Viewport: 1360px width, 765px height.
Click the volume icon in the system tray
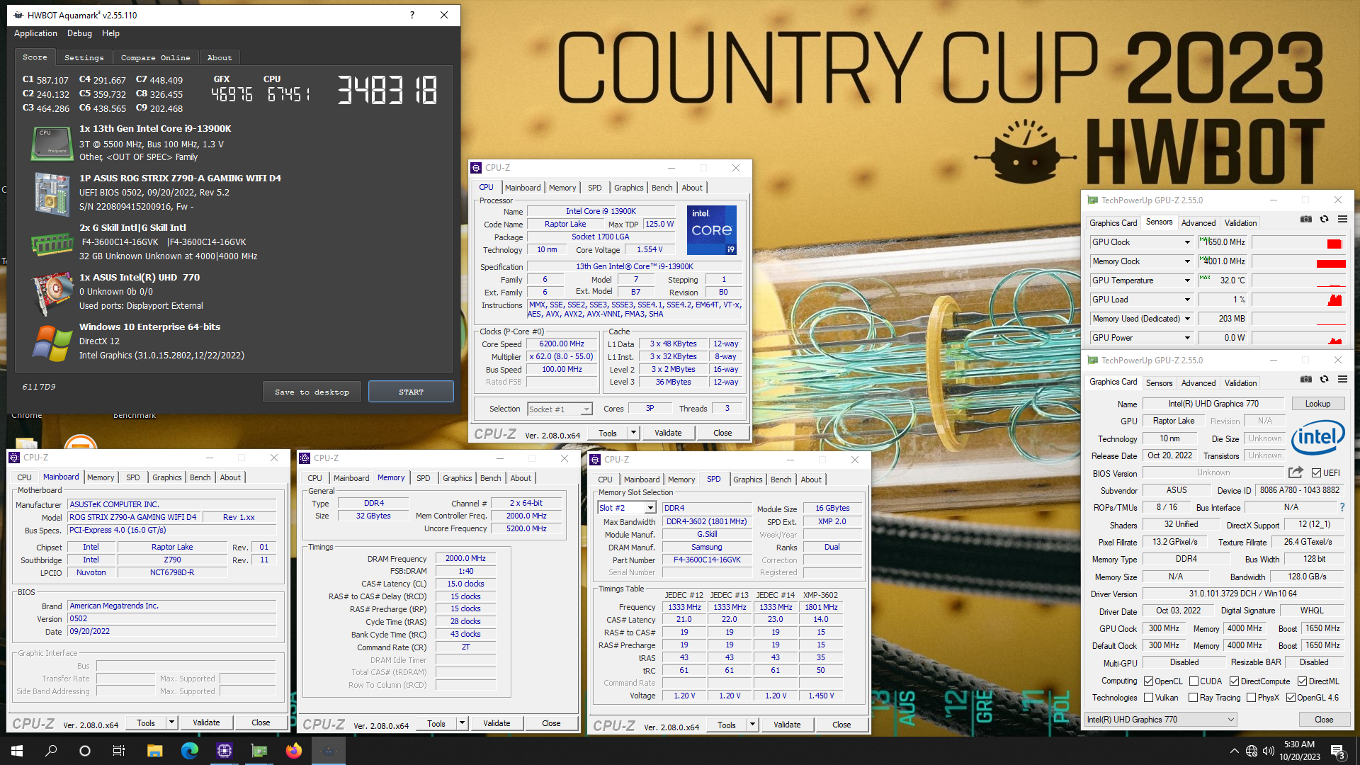click(1269, 751)
